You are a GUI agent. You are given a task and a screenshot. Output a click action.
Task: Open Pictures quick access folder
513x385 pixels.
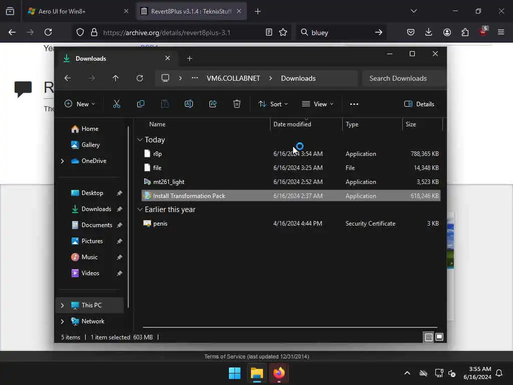(87, 241)
